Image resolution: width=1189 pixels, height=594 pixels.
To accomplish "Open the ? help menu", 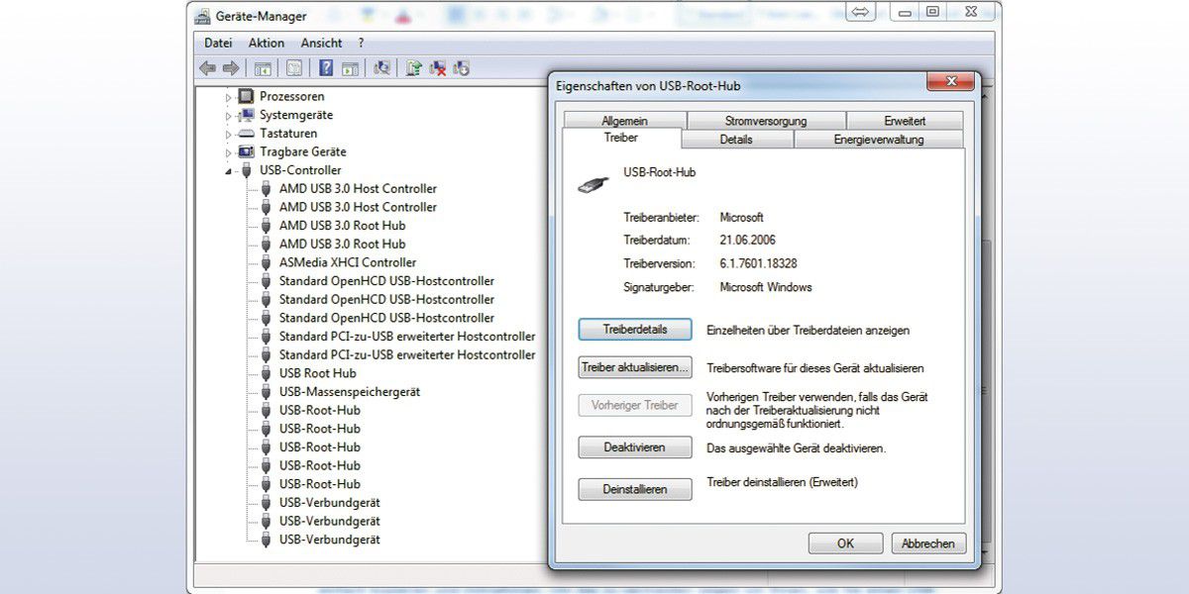I will coord(362,43).
